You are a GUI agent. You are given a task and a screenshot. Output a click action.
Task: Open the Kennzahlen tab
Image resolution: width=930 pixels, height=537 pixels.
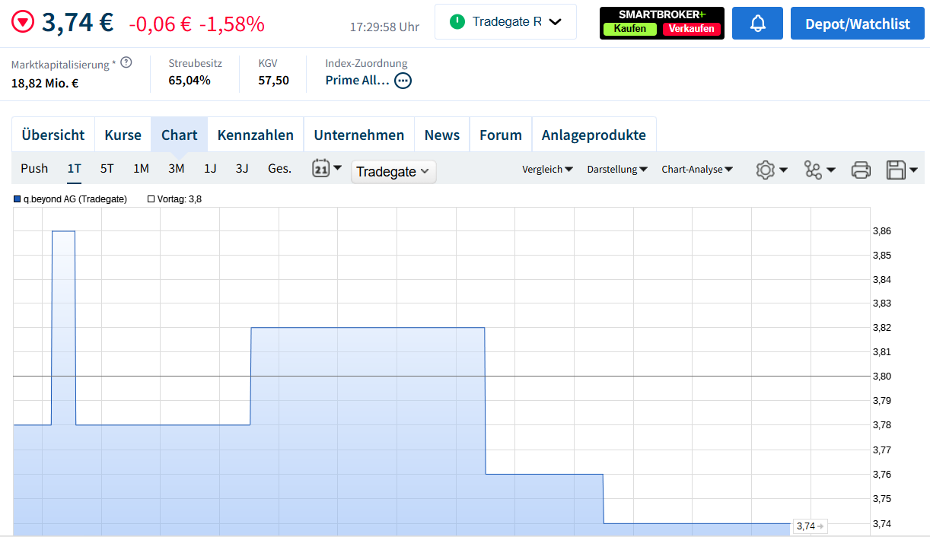coord(256,135)
